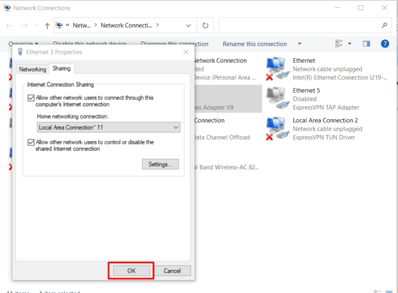398x293 pixels.
Task: Close the Ethernet 3 Properties dialog
Action: pyautogui.click(x=186, y=52)
